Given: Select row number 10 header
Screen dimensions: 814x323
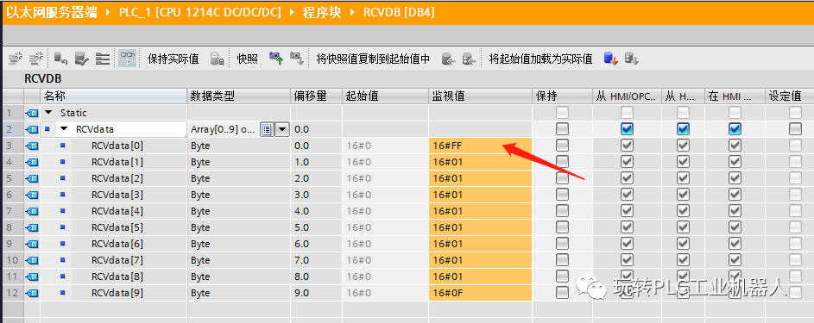Looking at the screenshot, I should tap(12, 260).
